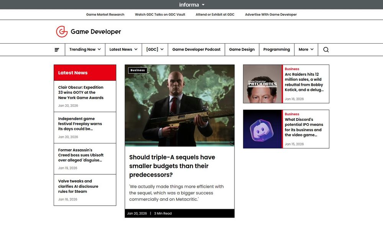Click the 'We actually made things' excerpt
This screenshot has height=239, width=383.
[x=176, y=193]
